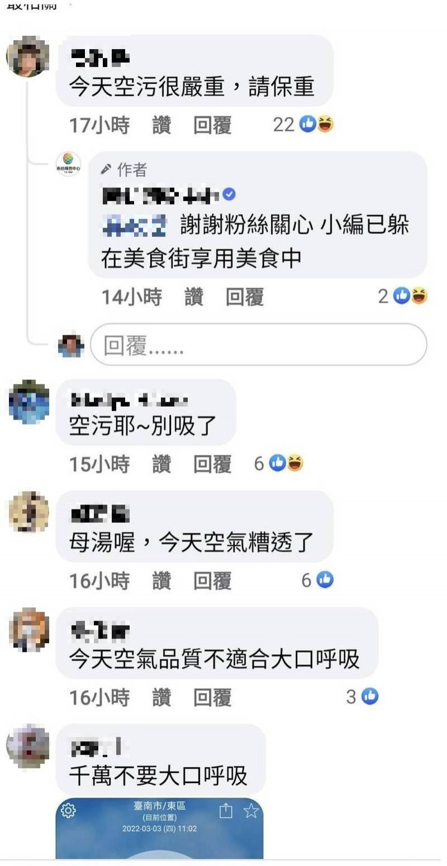Open the settings gear in the air quality screenshot
This screenshot has width=447, height=866.
(x=68, y=810)
